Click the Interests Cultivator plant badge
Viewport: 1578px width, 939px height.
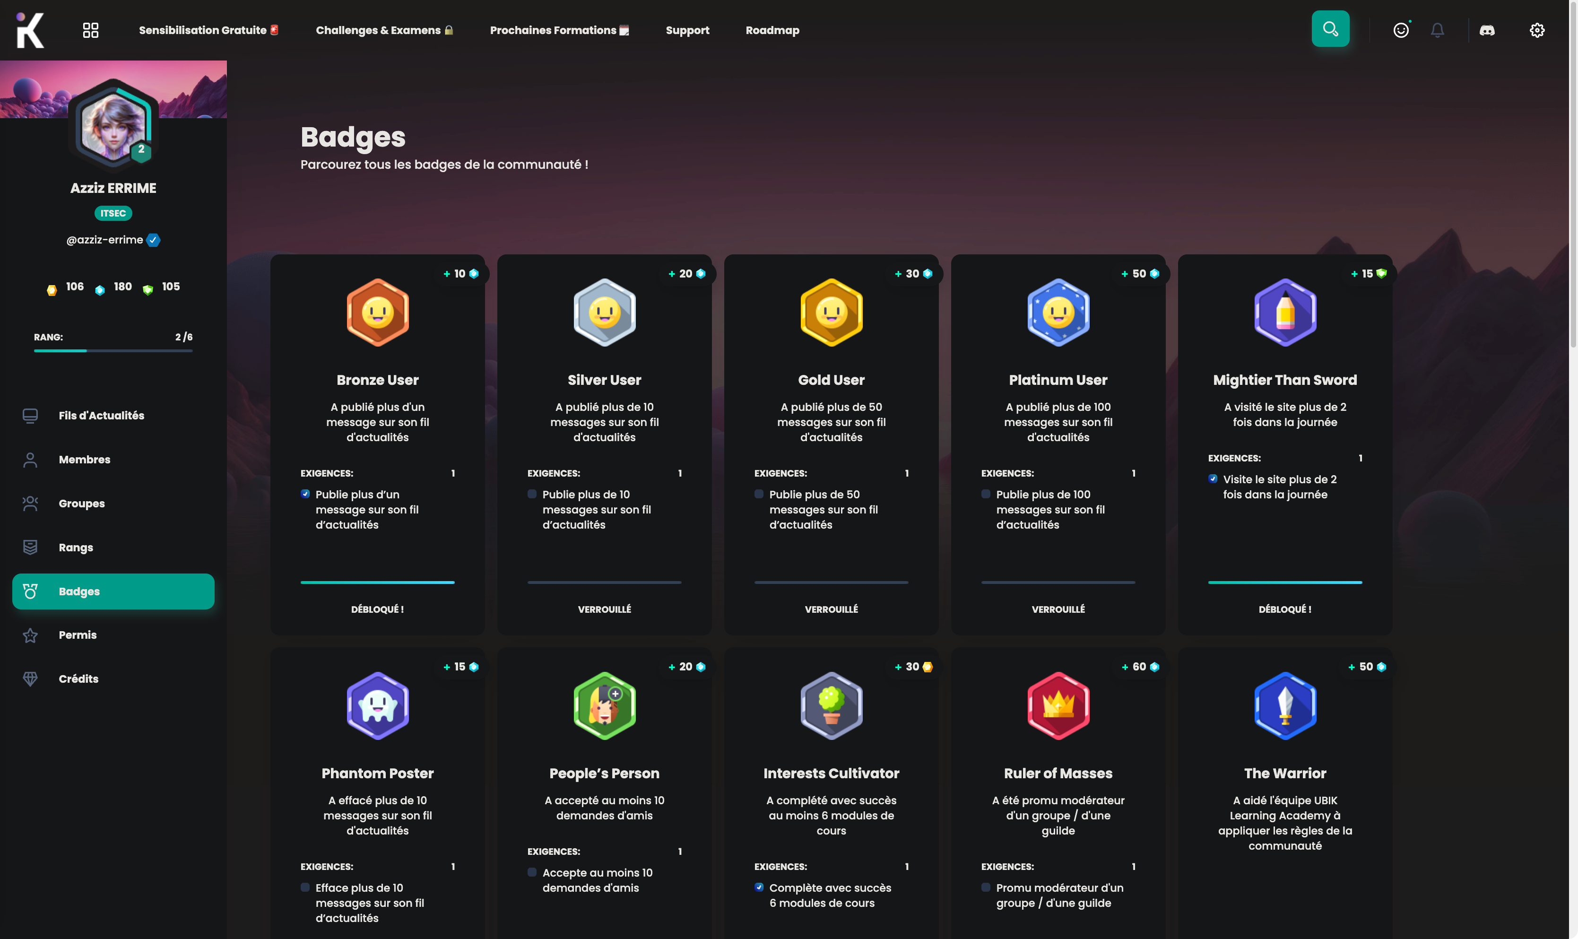pos(831,705)
